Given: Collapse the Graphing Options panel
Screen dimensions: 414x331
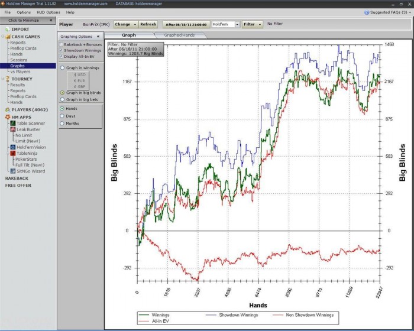Looking at the screenshot, I should [98, 36].
